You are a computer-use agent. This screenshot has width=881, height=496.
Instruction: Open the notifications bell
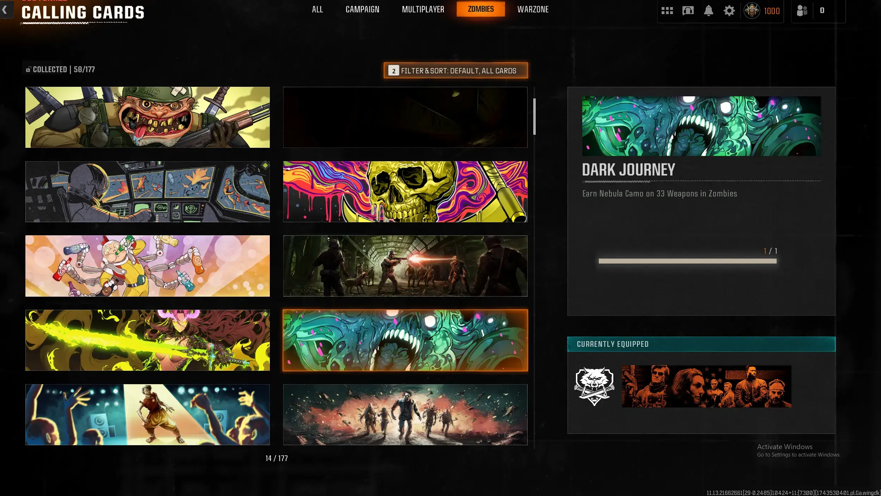click(x=708, y=11)
